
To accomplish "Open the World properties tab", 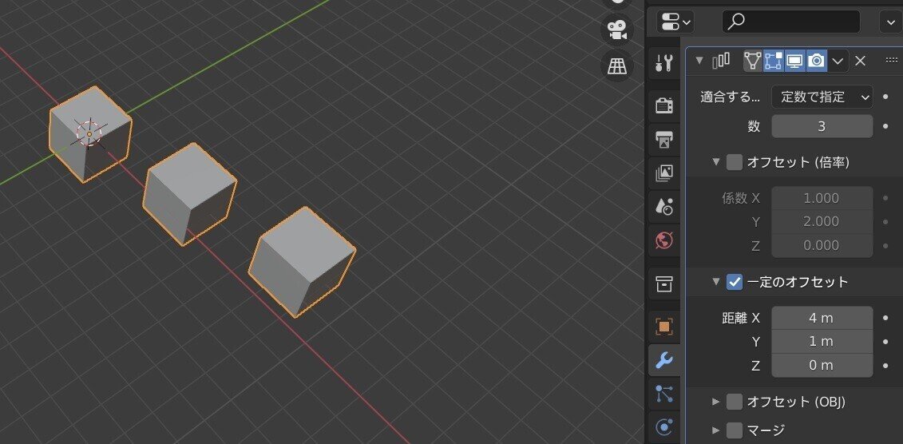I will (x=664, y=240).
